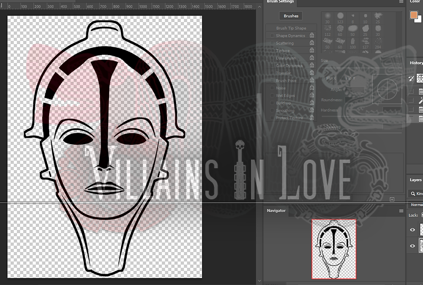Click the lock icon beside Protect Texture

click(312, 117)
